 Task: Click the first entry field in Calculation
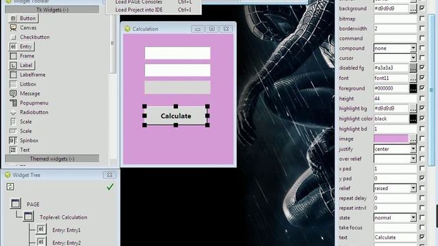(177, 53)
